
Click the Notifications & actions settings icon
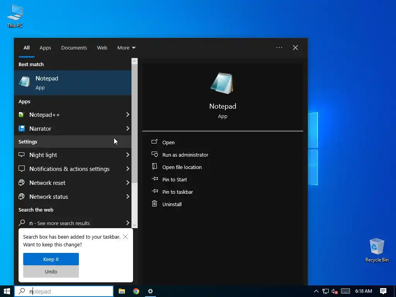22,169
